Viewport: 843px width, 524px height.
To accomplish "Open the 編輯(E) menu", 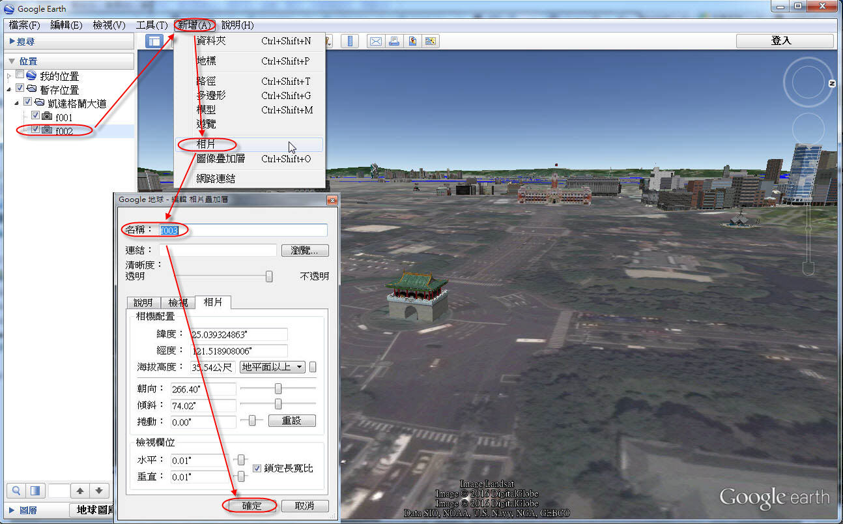I will [x=66, y=25].
